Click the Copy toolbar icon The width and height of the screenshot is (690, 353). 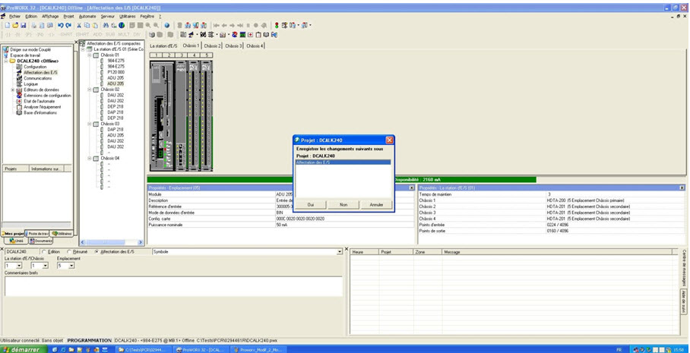(x=87, y=26)
